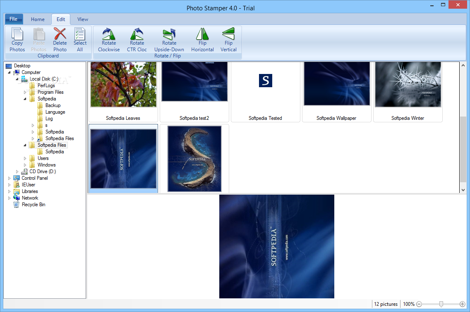Collapse the Local Disk (C:) node
The width and height of the screenshot is (470, 312).
[x=17, y=79]
